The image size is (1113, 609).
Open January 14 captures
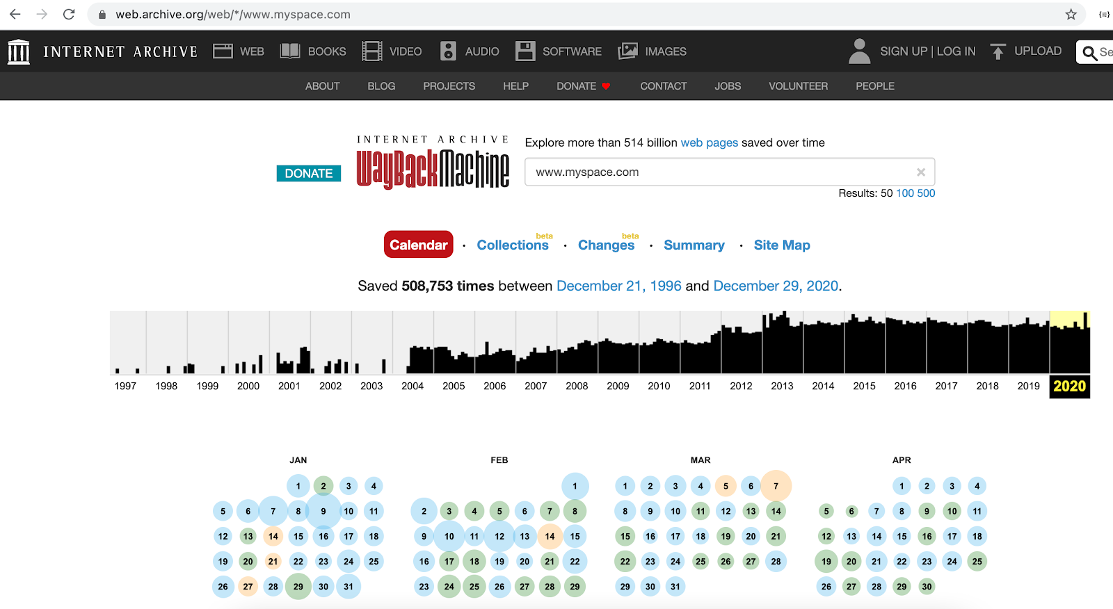273,536
